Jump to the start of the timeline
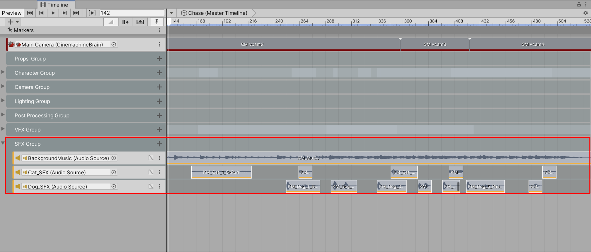 point(30,13)
